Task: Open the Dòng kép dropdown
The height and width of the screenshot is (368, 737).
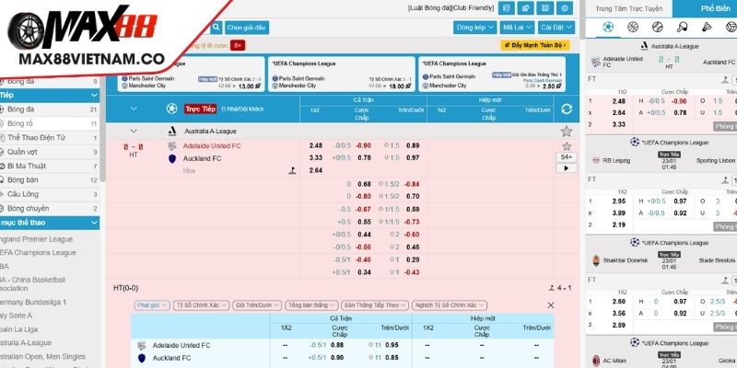Action: pyautogui.click(x=474, y=28)
